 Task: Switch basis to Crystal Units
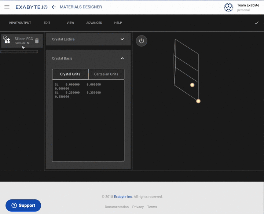tap(70, 74)
